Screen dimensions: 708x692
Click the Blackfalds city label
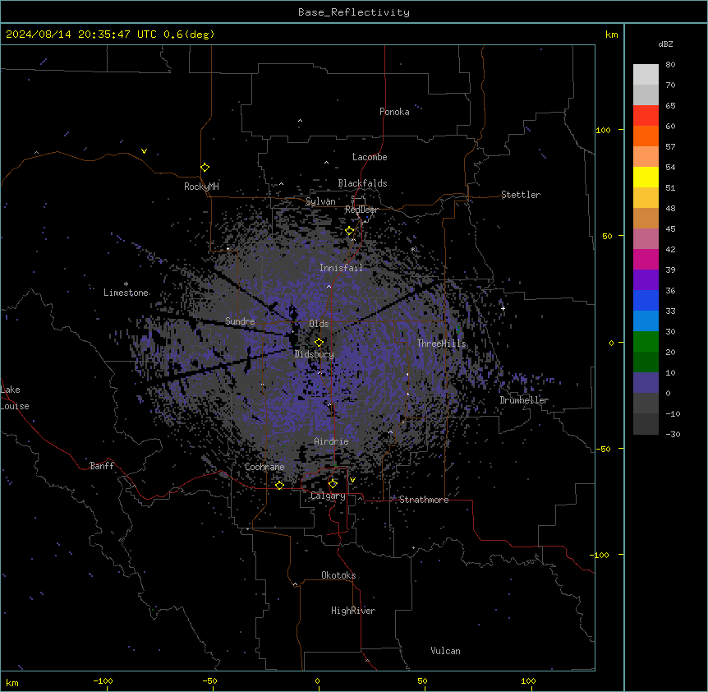click(x=362, y=183)
